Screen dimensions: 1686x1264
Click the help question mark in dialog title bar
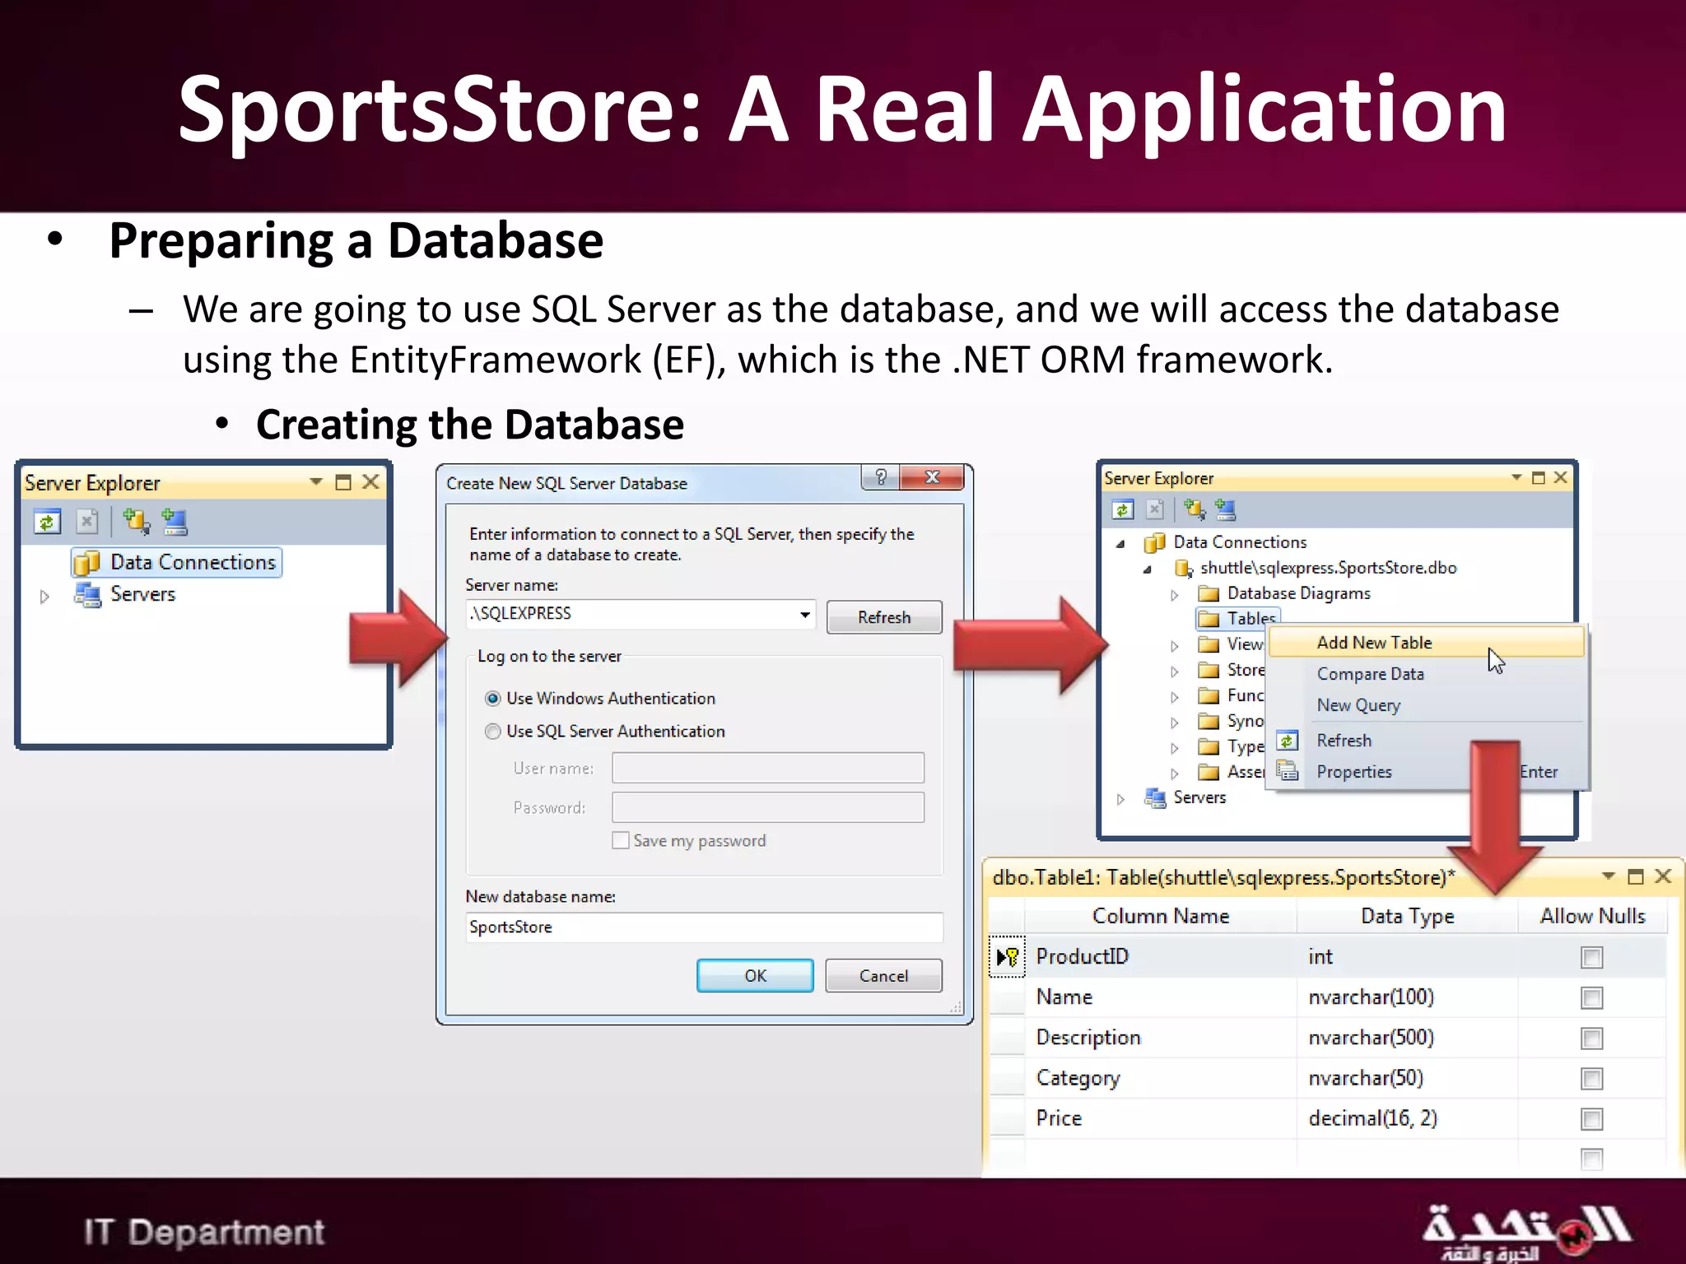[x=881, y=477]
